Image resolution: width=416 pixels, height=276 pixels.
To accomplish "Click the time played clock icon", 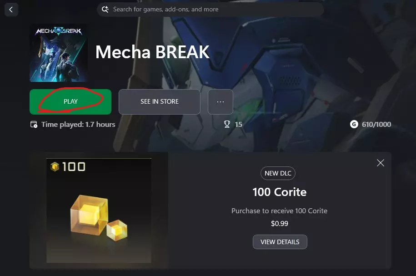I will pos(34,124).
